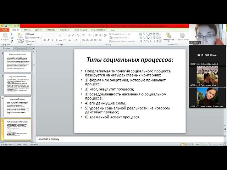Switch to reading view in status bar
227x170 pixels.
click(x=189, y=144)
